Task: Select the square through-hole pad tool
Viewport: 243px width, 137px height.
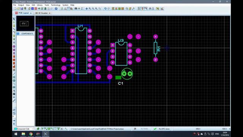Action: point(14,50)
